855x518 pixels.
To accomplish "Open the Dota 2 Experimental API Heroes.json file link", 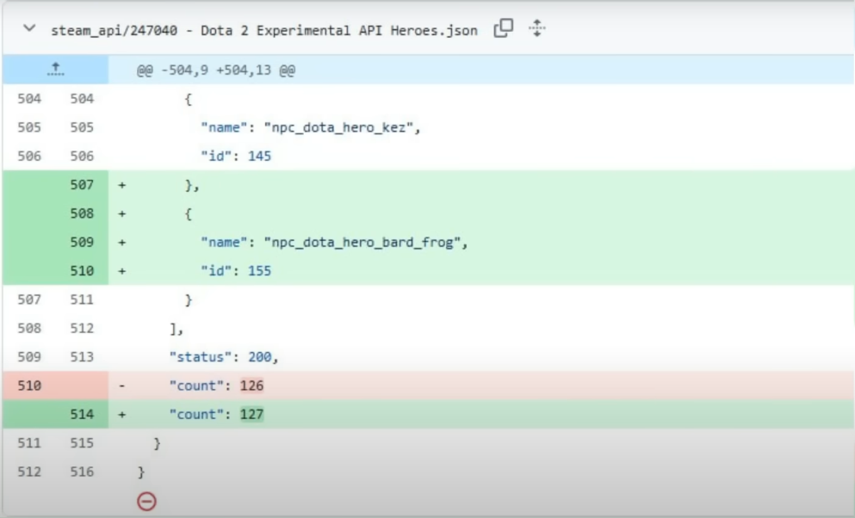I will [x=265, y=32].
